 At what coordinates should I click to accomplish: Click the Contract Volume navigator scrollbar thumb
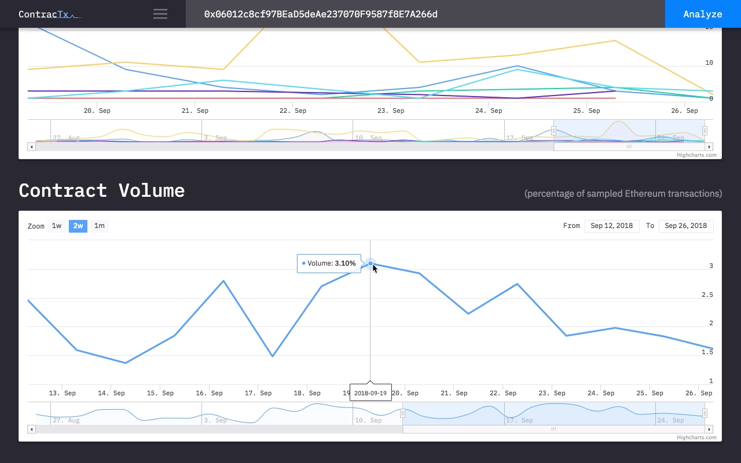(553, 429)
